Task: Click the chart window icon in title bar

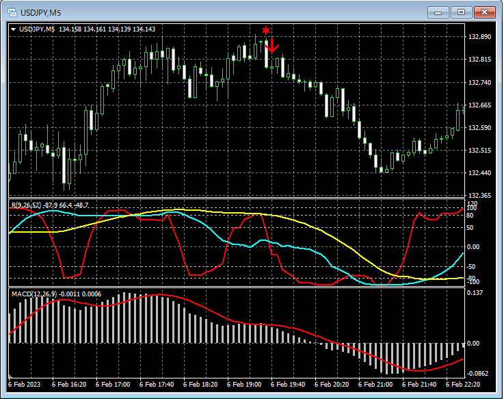Action: pos(12,12)
